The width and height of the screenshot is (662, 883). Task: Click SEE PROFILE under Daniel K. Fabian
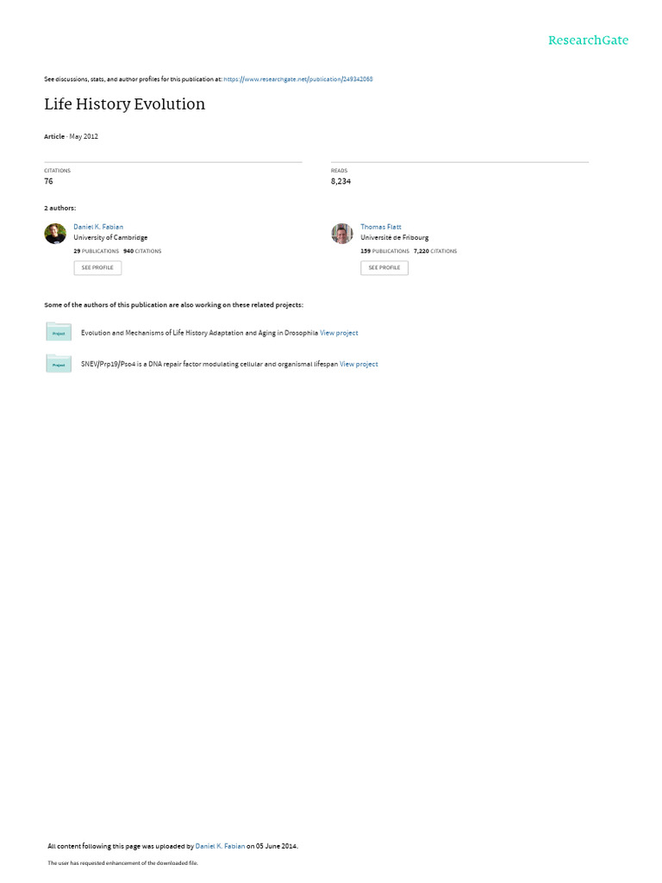pyautogui.click(x=97, y=267)
